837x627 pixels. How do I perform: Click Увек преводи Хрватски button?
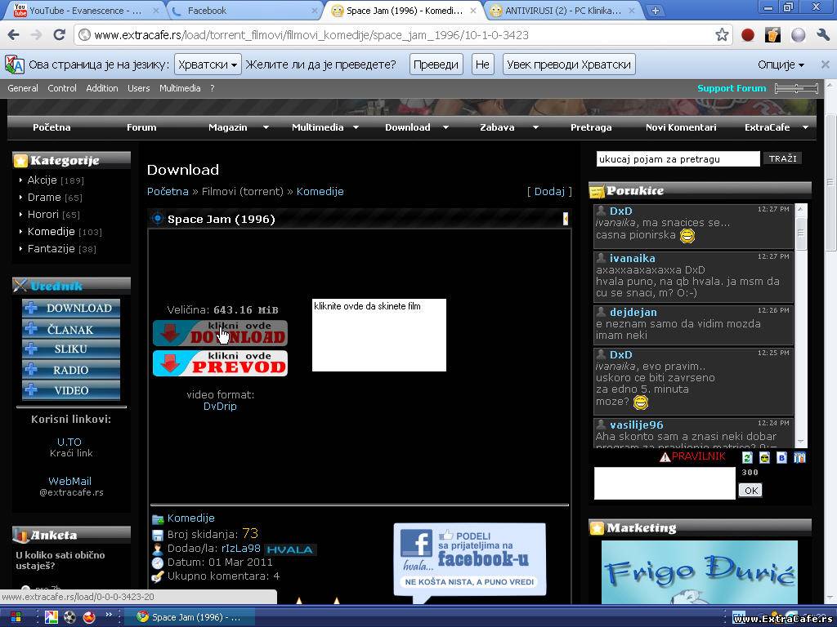click(569, 64)
